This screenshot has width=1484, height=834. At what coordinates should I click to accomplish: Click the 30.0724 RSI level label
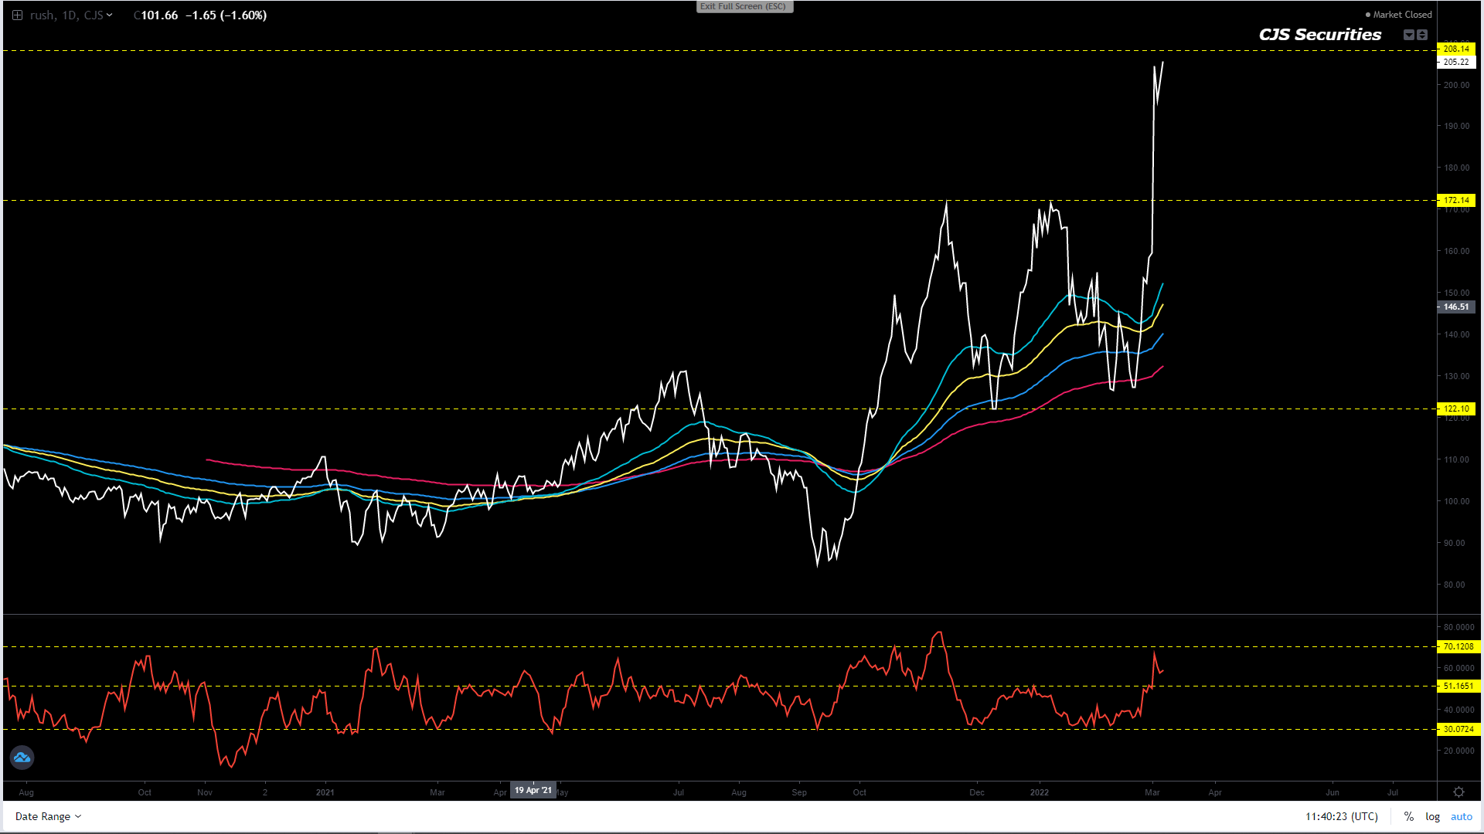(x=1458, y=729)
